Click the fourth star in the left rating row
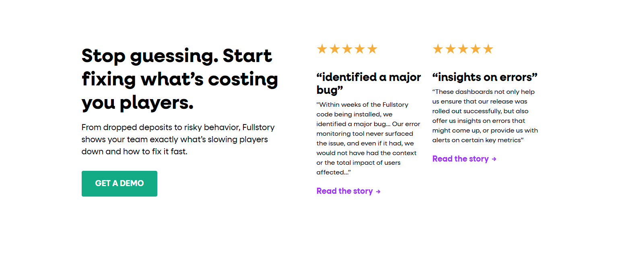 pos(360,49)
